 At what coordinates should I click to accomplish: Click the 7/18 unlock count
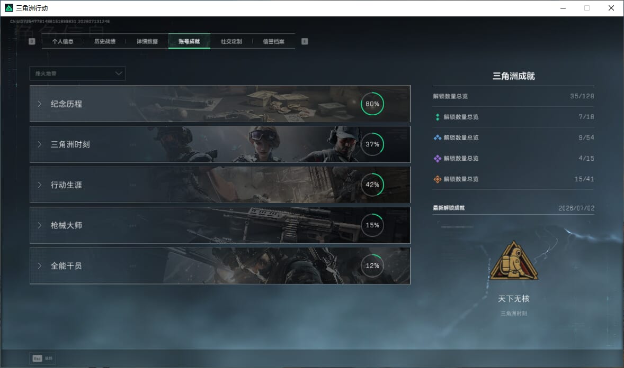click(x=586, y=117)
